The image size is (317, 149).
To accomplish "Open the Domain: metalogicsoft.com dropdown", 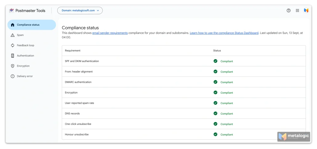I will 80,11.
